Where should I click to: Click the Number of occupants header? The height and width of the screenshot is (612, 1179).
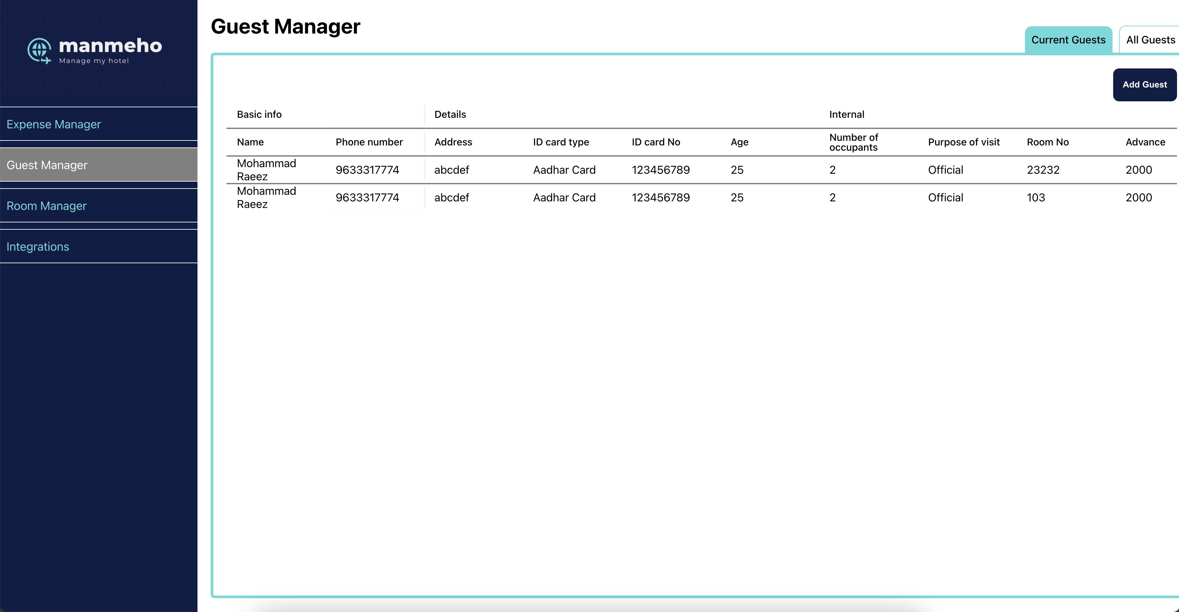853,142
